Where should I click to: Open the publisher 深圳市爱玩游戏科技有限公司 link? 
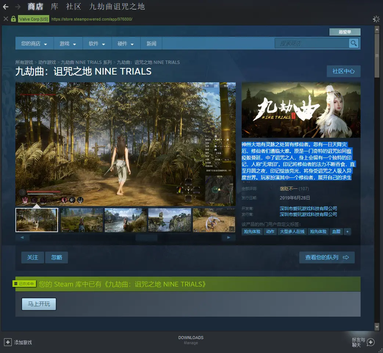(308, 214)
